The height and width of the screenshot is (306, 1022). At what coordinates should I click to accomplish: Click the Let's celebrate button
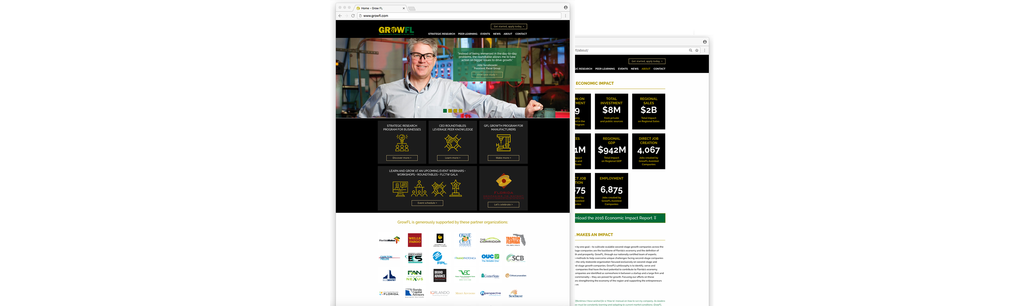(503, 205)
